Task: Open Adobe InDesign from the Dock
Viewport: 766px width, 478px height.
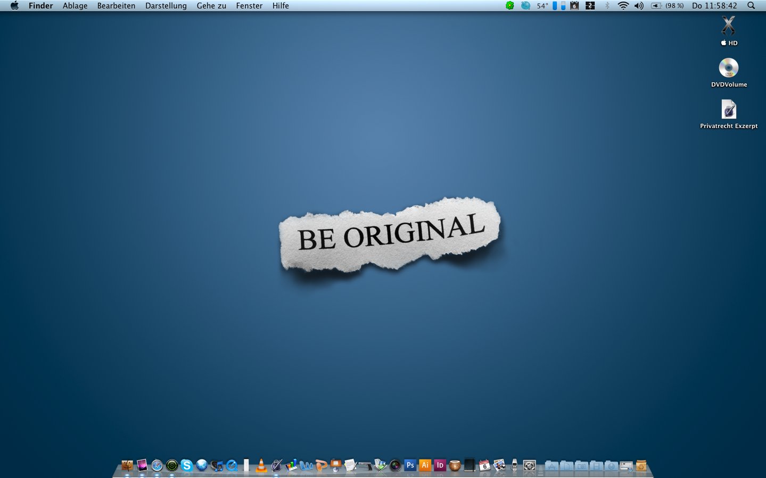Action: click(440, 465)
